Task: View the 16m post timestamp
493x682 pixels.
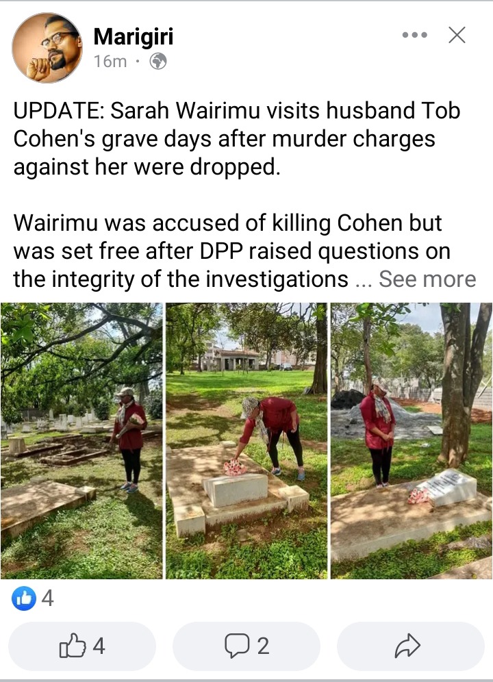Action: tap(110, 62)
